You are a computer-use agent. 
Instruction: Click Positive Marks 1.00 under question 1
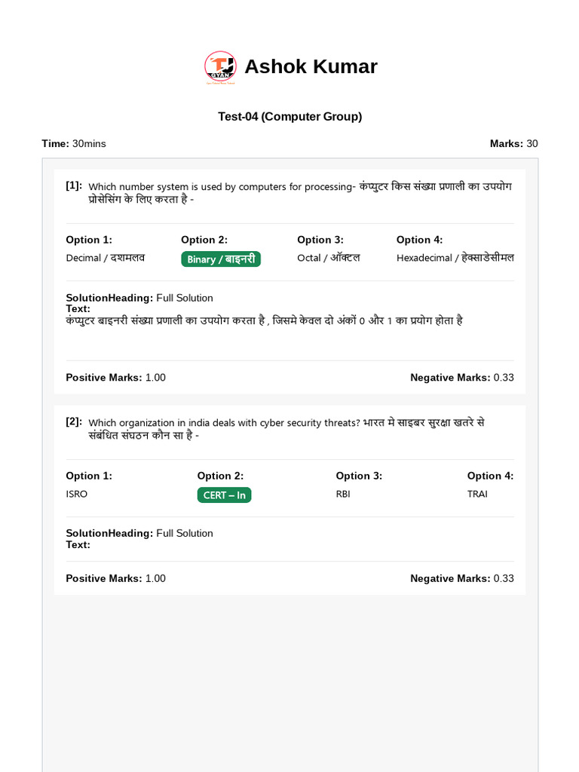coord(116,377)
